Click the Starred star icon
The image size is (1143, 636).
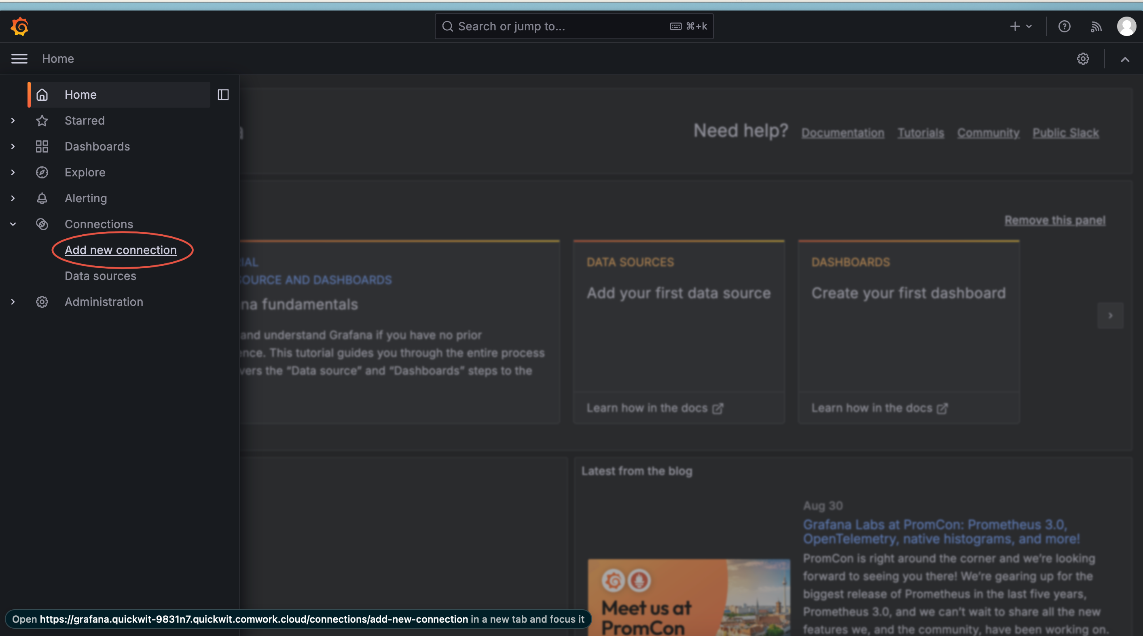coord(42,121)
